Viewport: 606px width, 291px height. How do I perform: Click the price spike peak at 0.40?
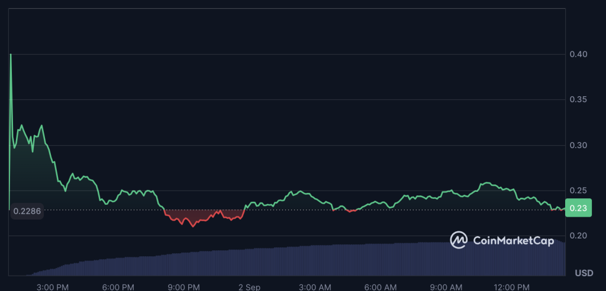pos(11,55)
